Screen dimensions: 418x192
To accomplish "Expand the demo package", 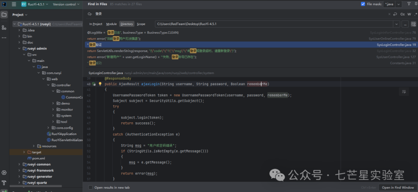I will coord(53,103).
